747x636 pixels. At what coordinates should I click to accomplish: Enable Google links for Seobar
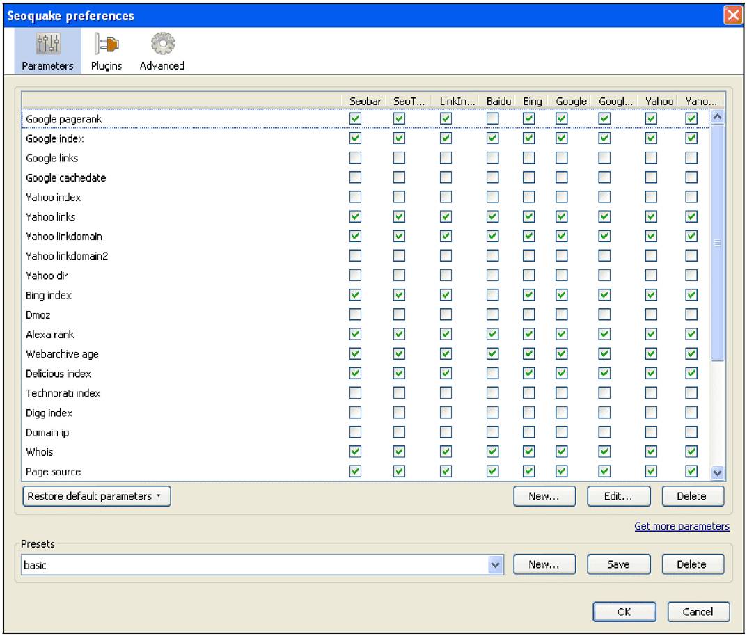355,157
